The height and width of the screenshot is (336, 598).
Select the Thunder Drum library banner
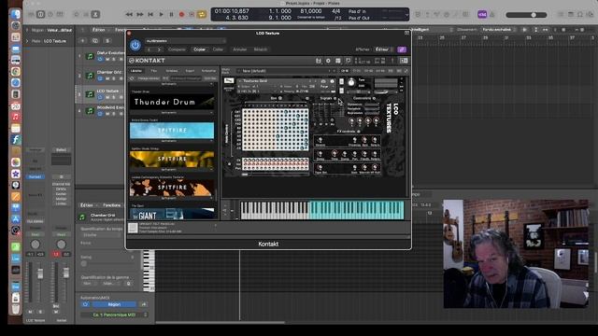click(172, 102)
